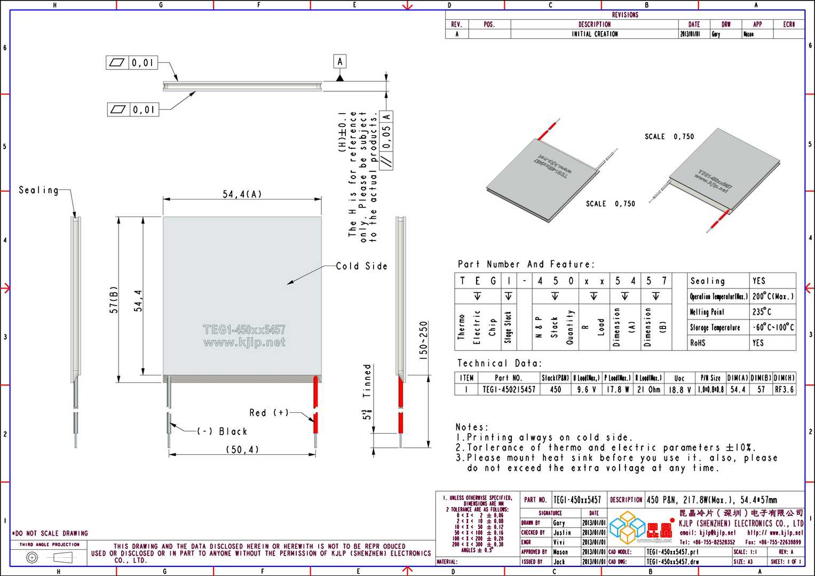Select the datum A box above the side view
The image size is (815, 576).
(340, 61)
